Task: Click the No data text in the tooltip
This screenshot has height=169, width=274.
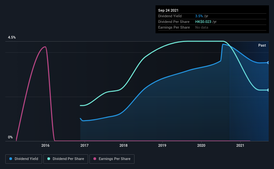Action: tap(202, 27)
